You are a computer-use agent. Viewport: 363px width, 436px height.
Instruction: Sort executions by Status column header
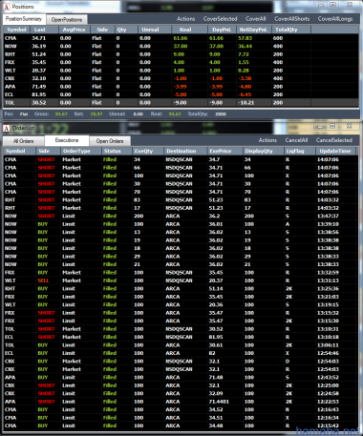coord(117,151)
